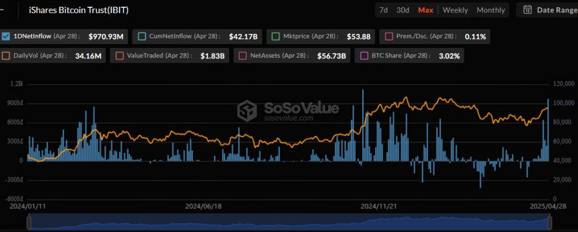Viewport: 578px width, 232px height.
Task: Grab the right handle of range slider
Action: coord(550,223)
